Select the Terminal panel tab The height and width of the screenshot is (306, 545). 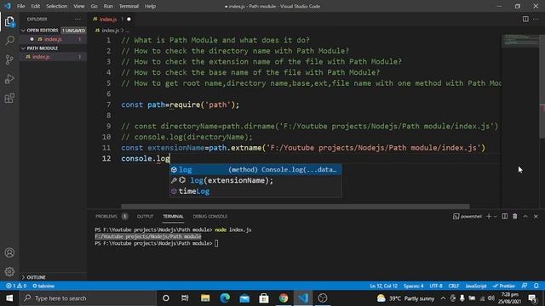[173, 216]
